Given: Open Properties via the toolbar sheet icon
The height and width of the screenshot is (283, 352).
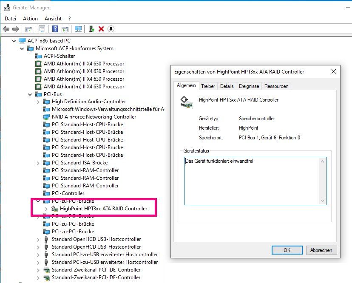Looking at the screenshot, I should pyautogui.click(x=42, y=29).
